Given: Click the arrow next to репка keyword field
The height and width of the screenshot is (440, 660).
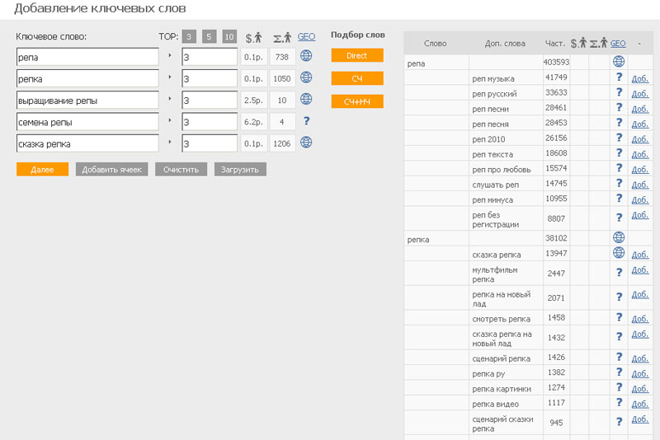Looking at the screenshot, I should [x=170, y=77].
